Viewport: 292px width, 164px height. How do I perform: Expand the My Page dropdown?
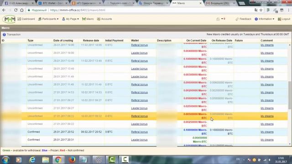pyautogui.click(x=70, y=19)
